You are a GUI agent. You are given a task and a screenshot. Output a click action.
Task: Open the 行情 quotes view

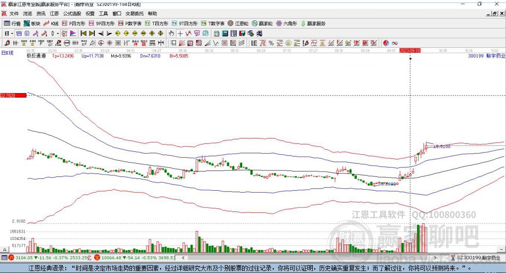pos(12,24)
